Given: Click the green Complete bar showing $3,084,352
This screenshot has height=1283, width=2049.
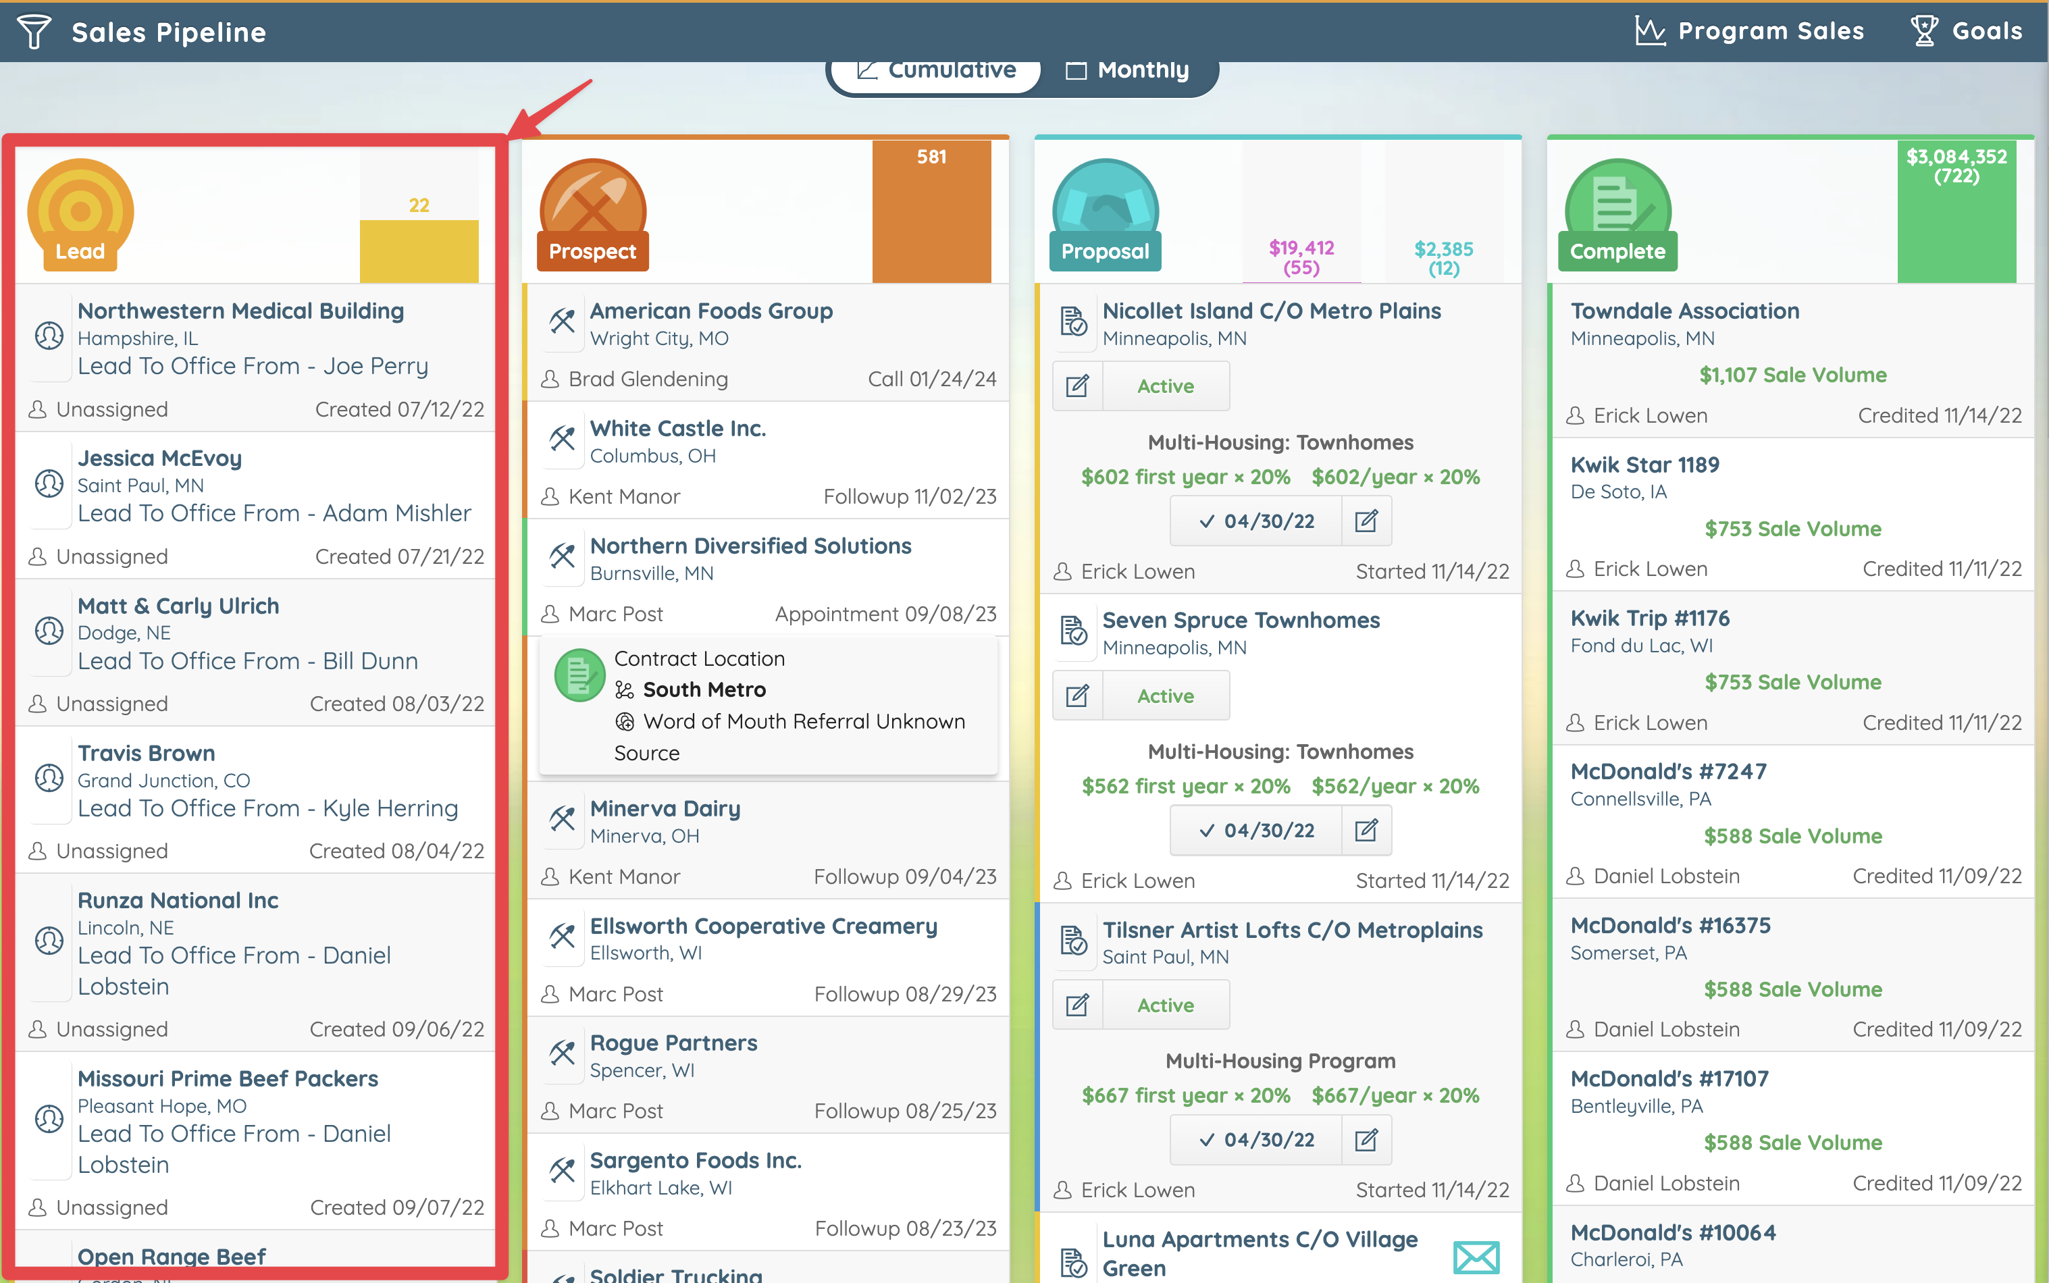Looking at the screenshot, I should (1956, 211).
